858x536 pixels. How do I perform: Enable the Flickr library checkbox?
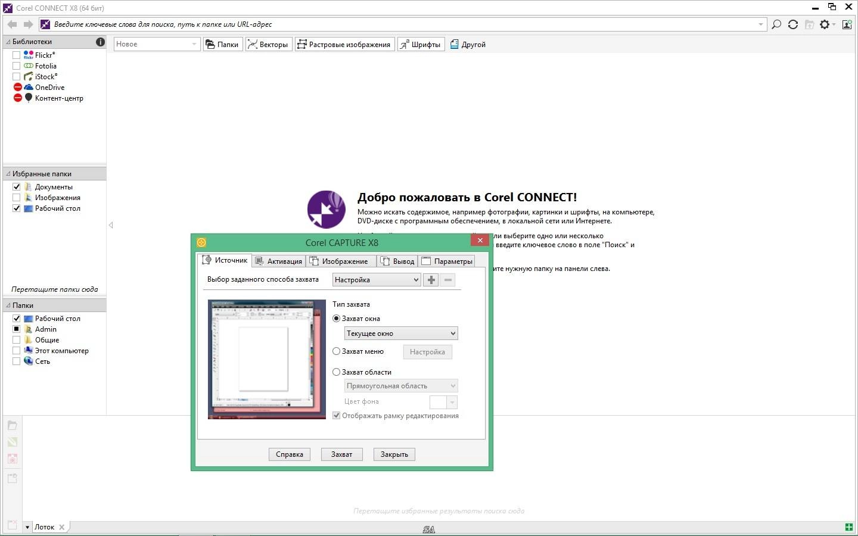click(17, 55)
